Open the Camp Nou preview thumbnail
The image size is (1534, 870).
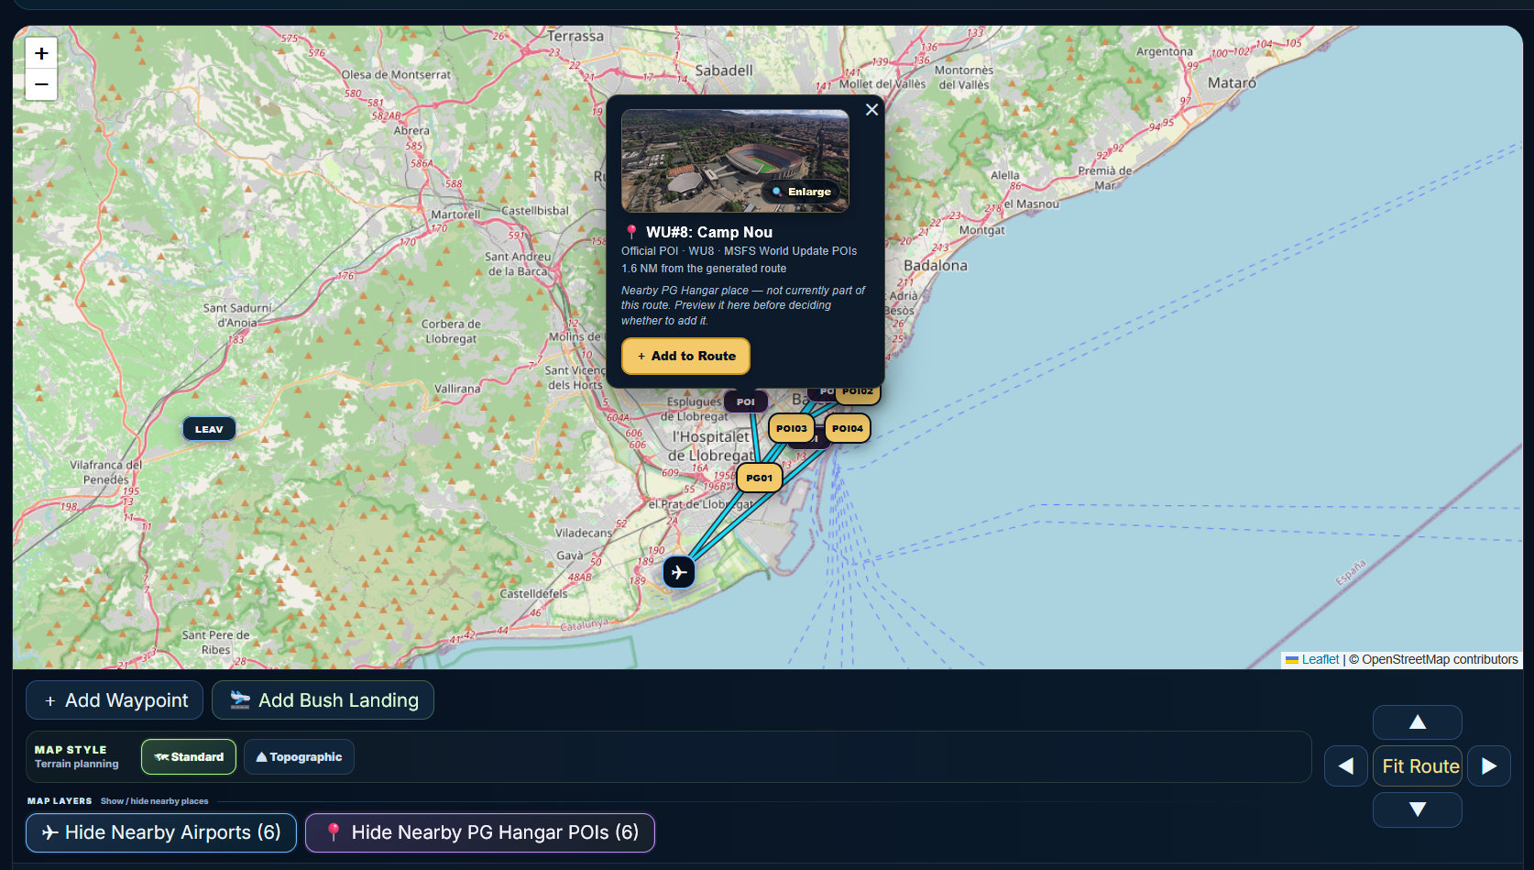click(735, 161)
